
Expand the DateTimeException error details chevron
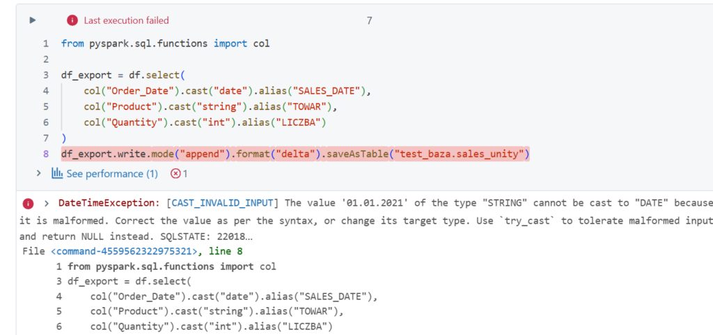[x=46, y=203]
